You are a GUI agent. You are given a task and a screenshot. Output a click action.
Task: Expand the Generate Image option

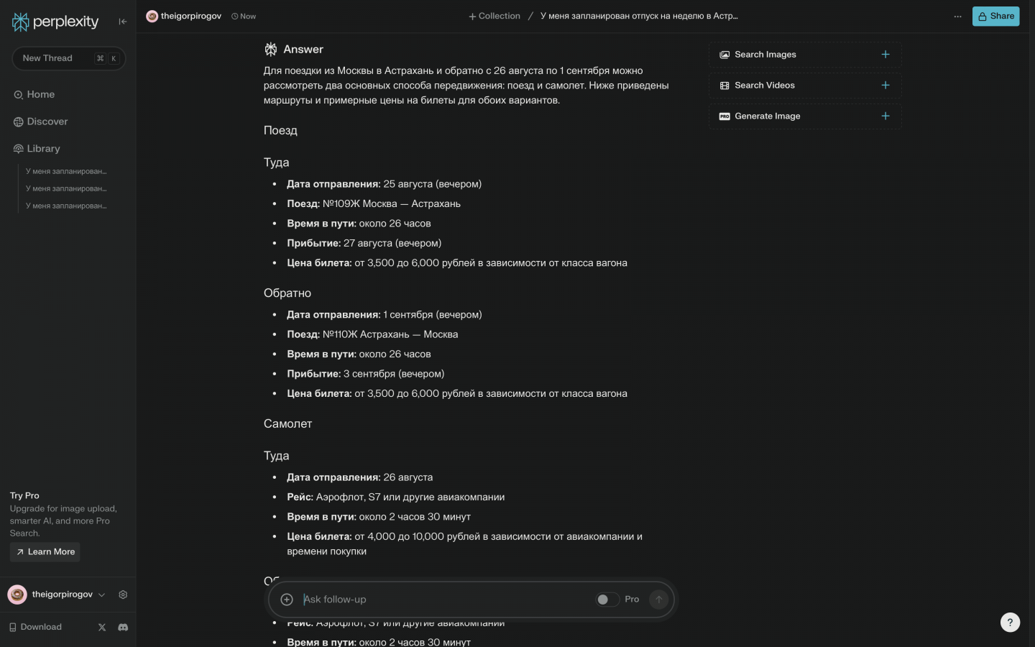click(x=885, y=116)
